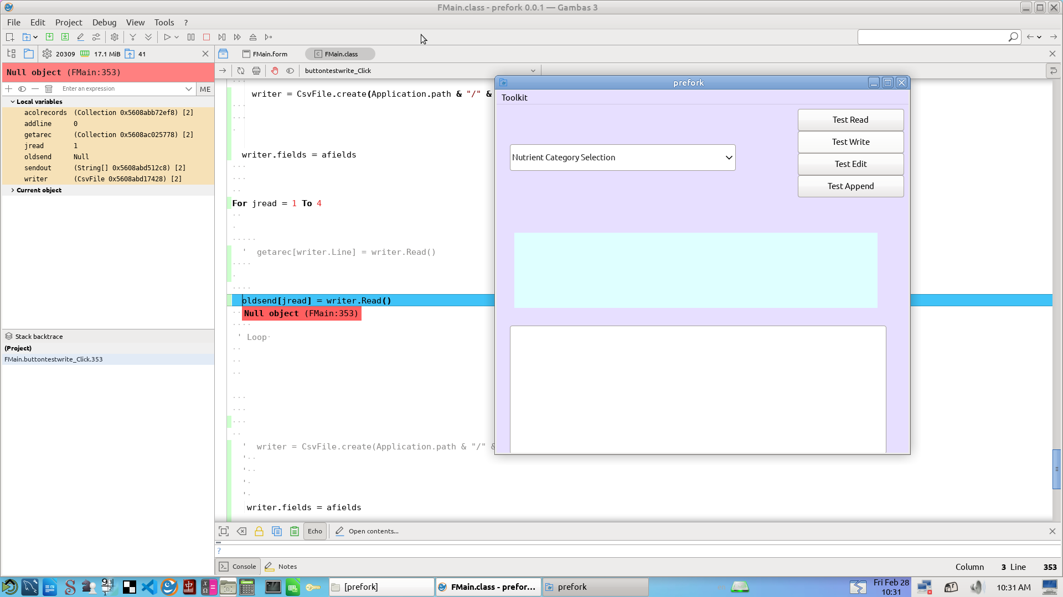
Task: Click the Run program play icon
Action: coord(167,37)
